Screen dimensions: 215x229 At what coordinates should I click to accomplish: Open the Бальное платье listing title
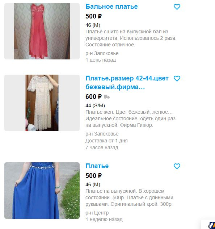point(111,7)
